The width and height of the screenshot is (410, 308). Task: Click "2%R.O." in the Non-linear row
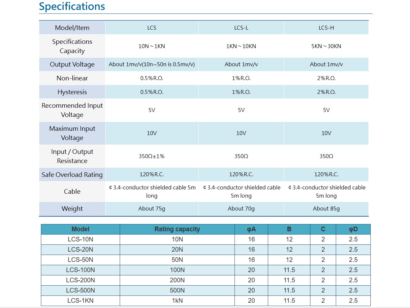coord(326,78)
